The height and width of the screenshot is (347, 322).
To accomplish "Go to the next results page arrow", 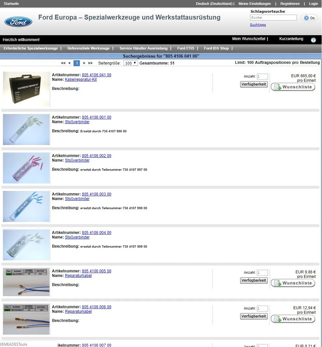I will point(84,63).
